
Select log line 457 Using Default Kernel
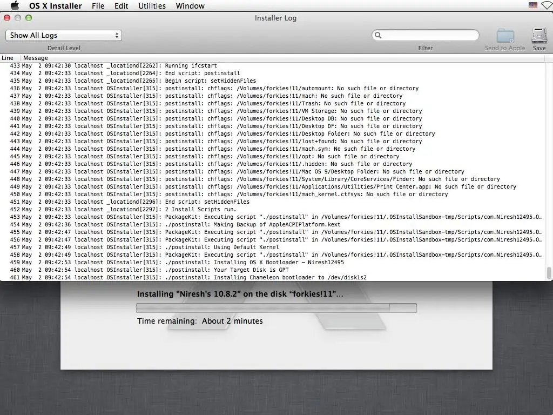click(x=272, y=247)
